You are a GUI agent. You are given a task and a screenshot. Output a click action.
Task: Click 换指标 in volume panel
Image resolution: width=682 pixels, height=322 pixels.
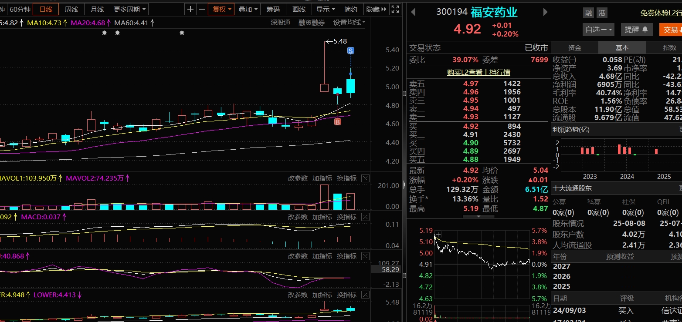346,178
